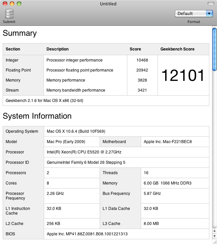The height and width of the screenshot is (244, 217).
Task: Click 'Mac OS X 10.6.4 (Build 10F569)' value
Action: pos(76,131)
